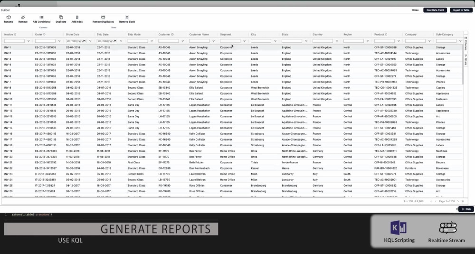Open filter menu for Country column
This screenshot has width=475, height=254.
[337, 41]
